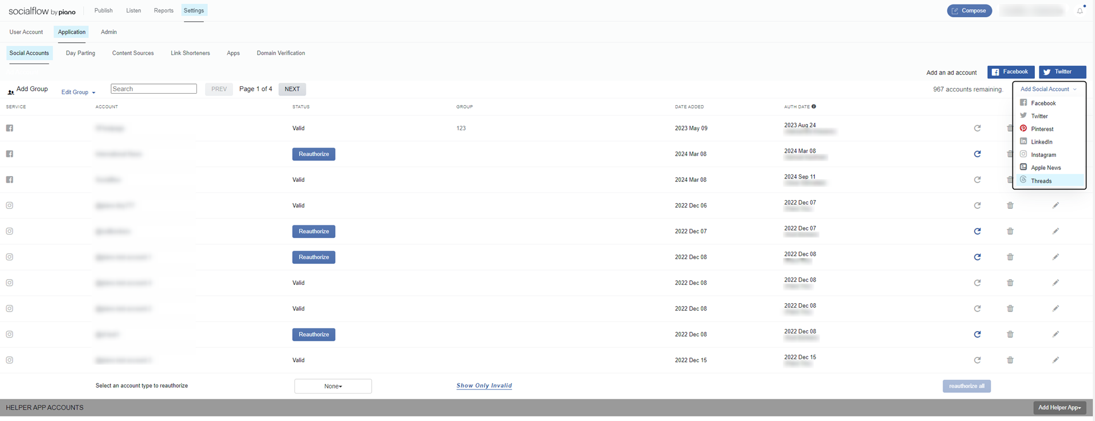
Task: Select the Link Shorteners tab
Action: coord(190,53)
